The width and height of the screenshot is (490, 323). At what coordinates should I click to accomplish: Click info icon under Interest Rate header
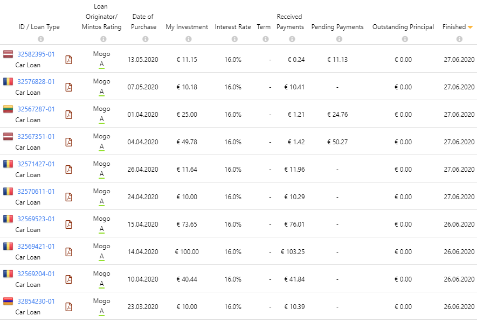[234, 39]
